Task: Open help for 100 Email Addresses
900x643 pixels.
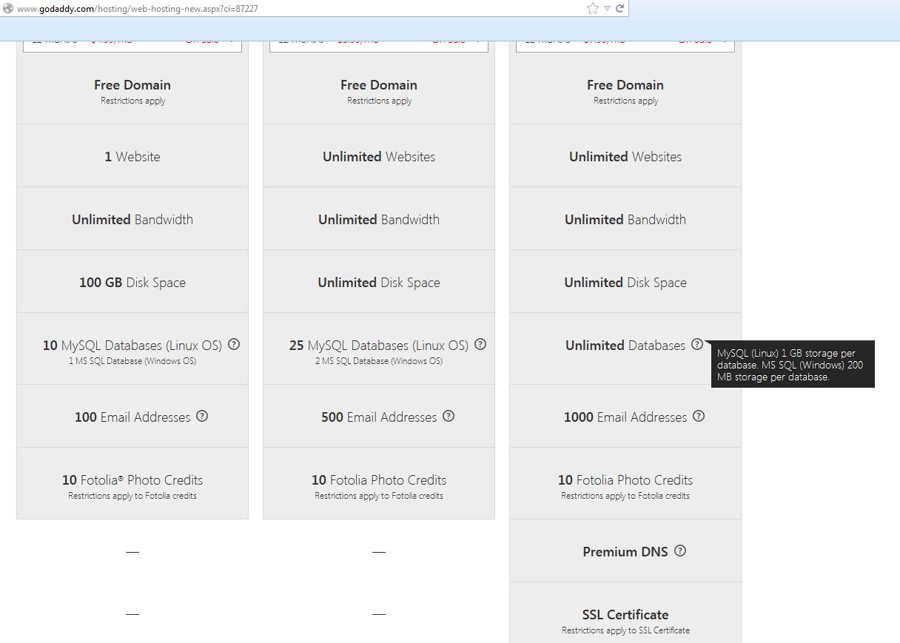Action: 202,416
